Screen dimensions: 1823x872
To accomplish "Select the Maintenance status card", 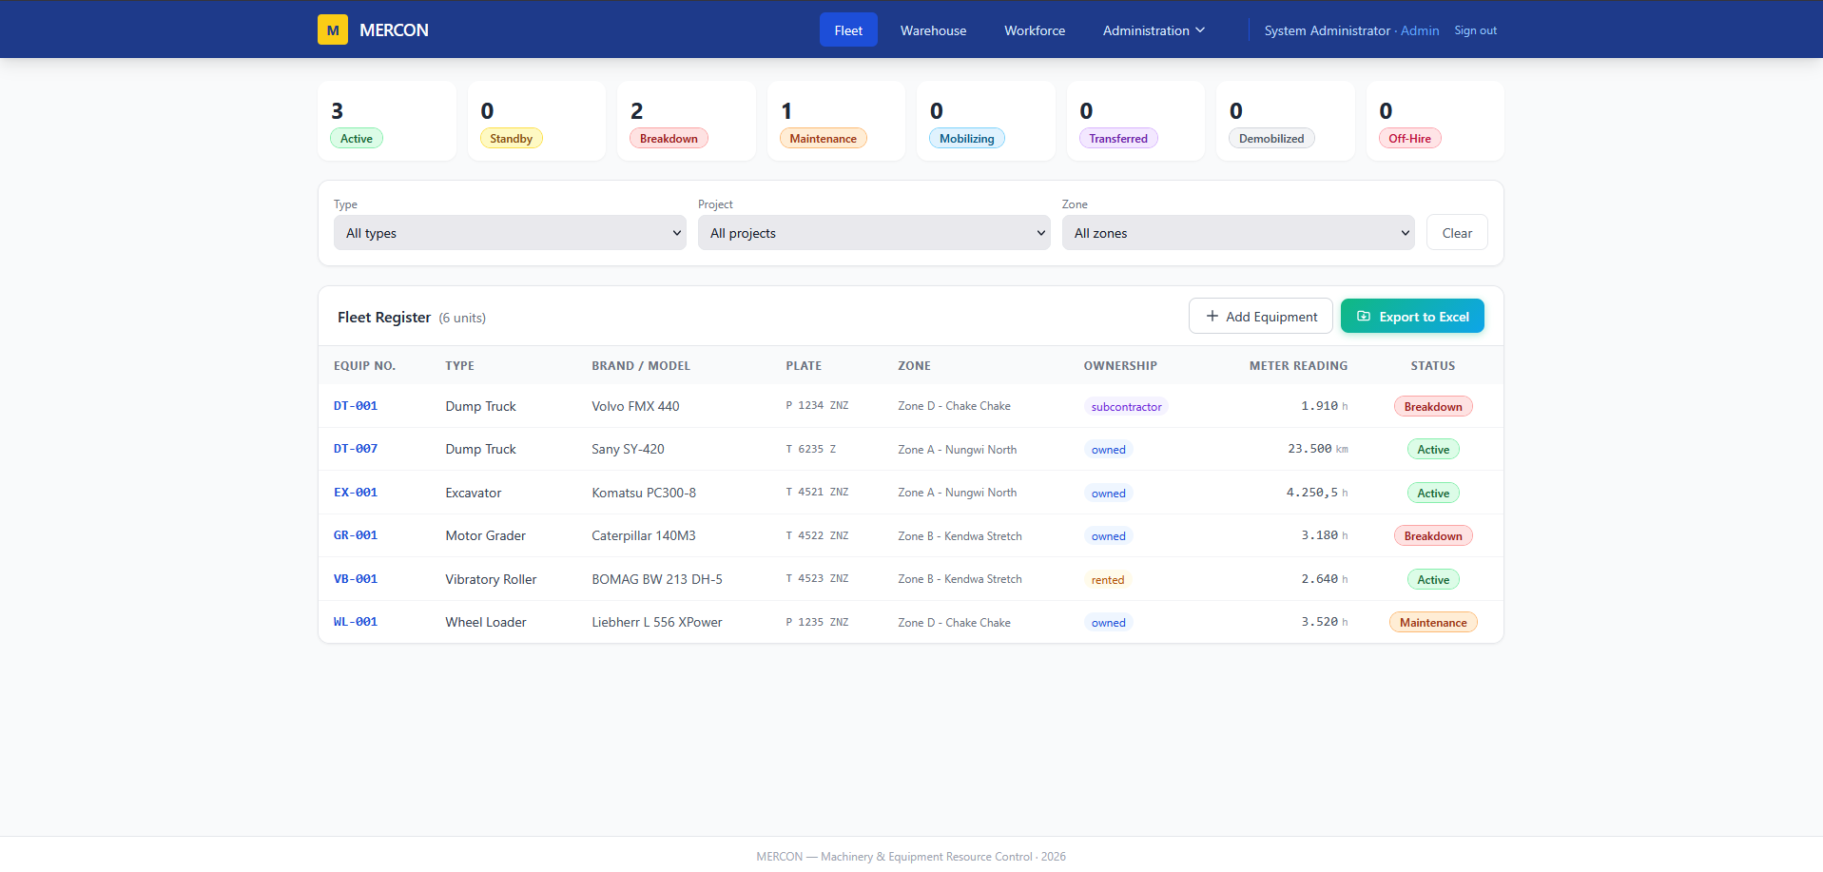I will click(x=836, y=121).
